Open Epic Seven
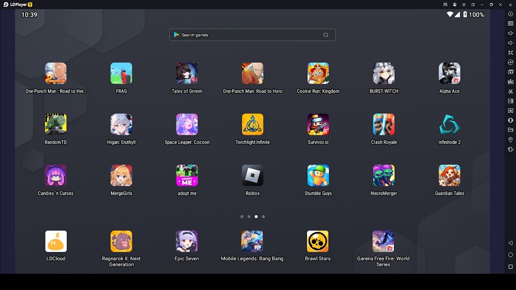 (186, 241)
